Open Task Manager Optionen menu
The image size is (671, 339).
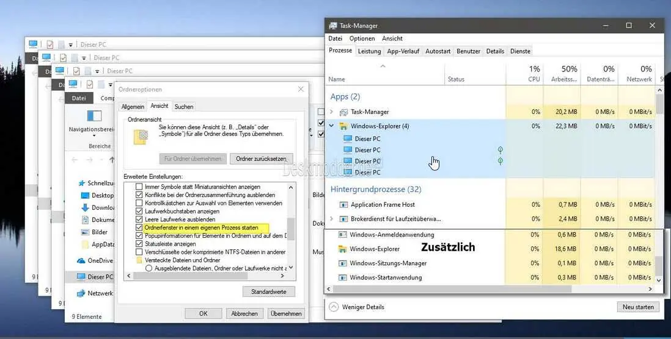coord(362,38)
